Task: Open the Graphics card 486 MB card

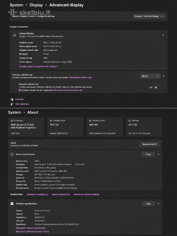Action: tap(105, 127)
